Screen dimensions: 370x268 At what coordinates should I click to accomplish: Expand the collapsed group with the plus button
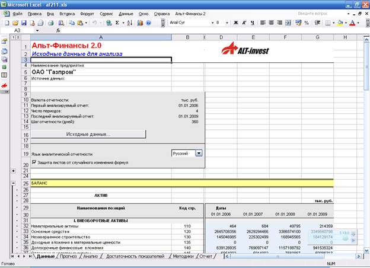[x=14, y=170]
